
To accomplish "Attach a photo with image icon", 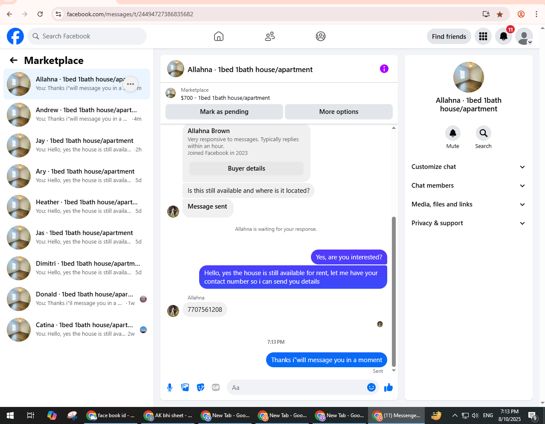I will point(185,387).
